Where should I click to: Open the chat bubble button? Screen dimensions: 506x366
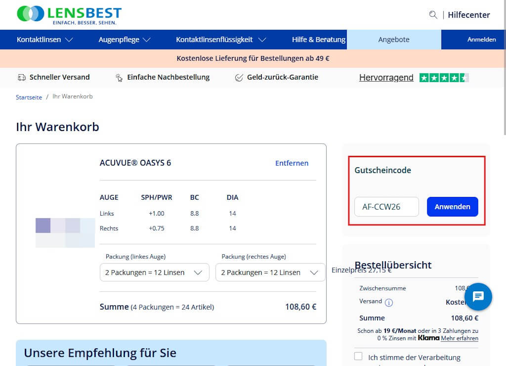pos(478,296)
